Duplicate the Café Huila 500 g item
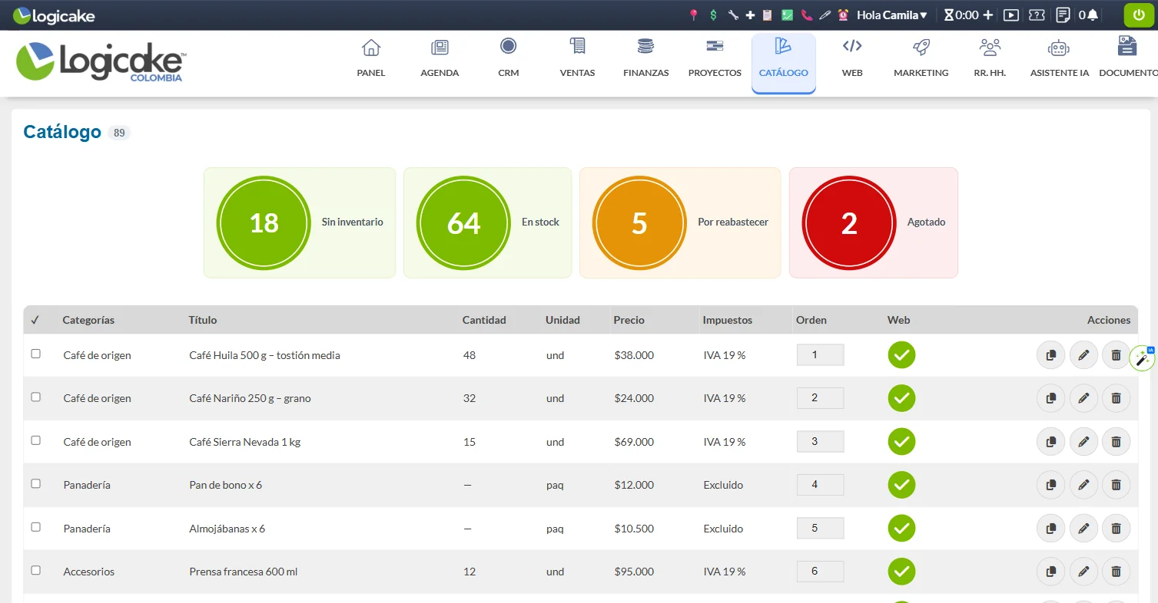 tap(1050, 355)
